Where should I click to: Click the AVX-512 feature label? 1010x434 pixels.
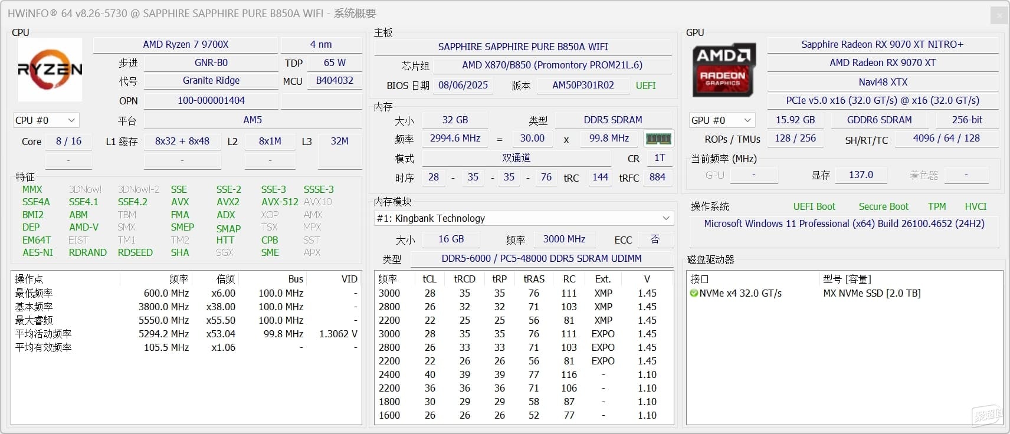[x=280, y=202]
